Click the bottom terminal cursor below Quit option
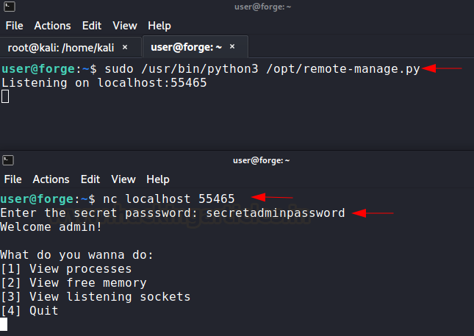The width and height of the screenshot is (474, 336). click(x=4, y=324)
